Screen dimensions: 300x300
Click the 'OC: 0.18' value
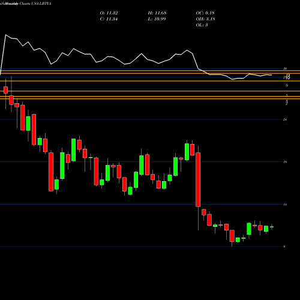(205, 13)
